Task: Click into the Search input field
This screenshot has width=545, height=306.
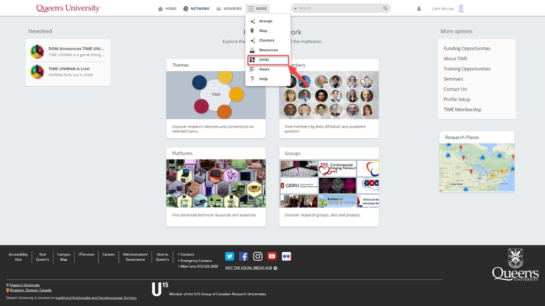Action: (339, 9)
